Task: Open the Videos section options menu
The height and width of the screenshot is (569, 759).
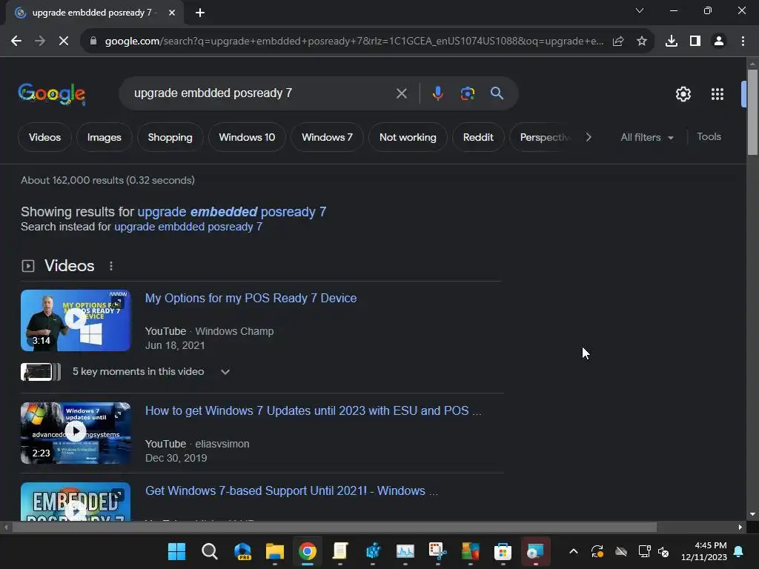Action: click(111, 266)
